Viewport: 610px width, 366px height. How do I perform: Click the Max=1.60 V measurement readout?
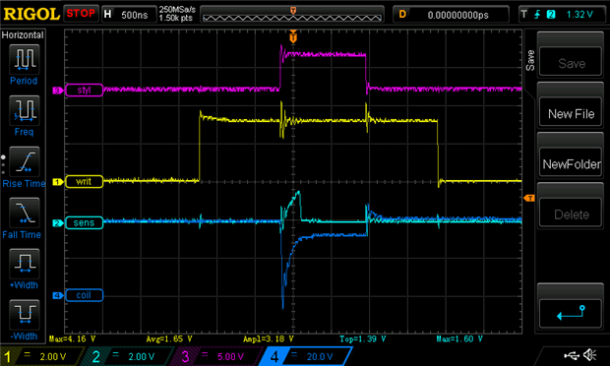click(x=459, y=338)
